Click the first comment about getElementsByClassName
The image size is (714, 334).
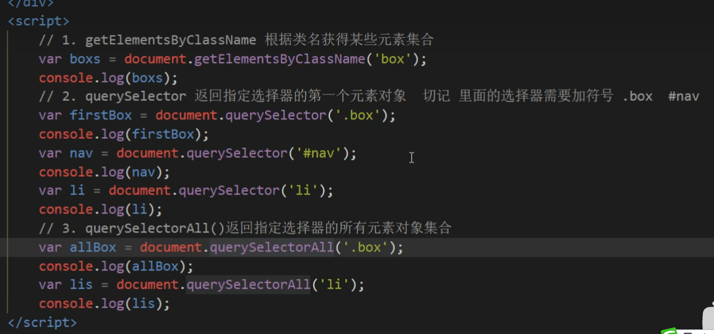(x=236, y=40)
